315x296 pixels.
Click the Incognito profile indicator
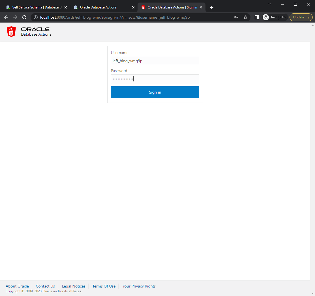pyautogui.click(x=274, y=17)
